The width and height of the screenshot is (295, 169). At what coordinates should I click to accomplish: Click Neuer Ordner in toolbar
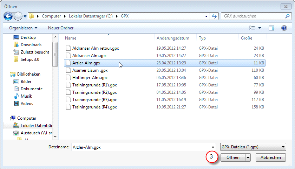click(x=60, y=28)
